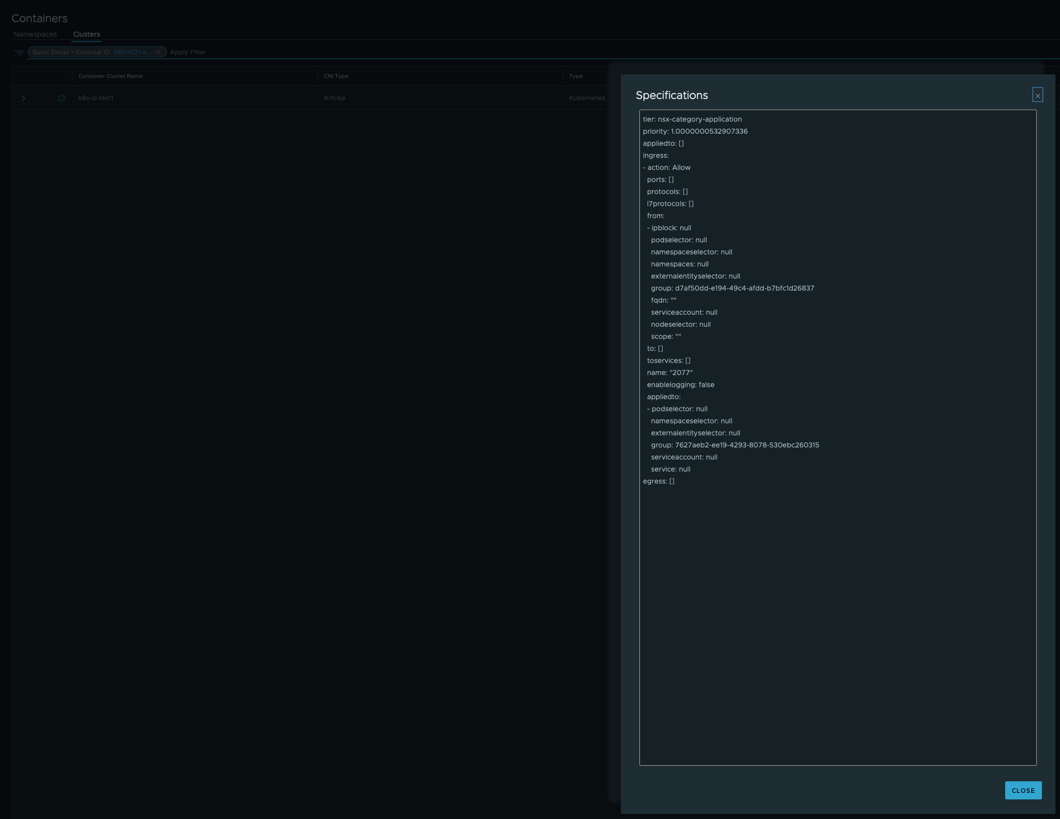Select the Antrea CNI value
Viewport: 1060px width, 819px height.
point(334,98)
